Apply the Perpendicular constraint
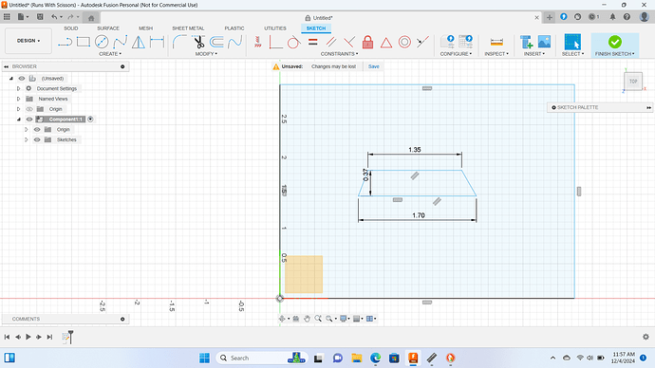This screenshot has height=368, width=655. (349, 42)
